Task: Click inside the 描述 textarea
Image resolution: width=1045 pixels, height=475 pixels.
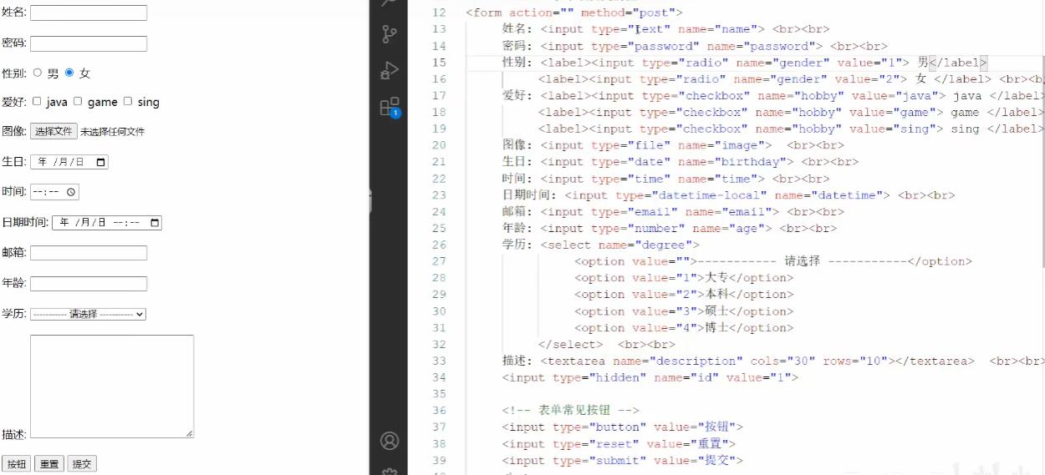Action: (112, 386)
